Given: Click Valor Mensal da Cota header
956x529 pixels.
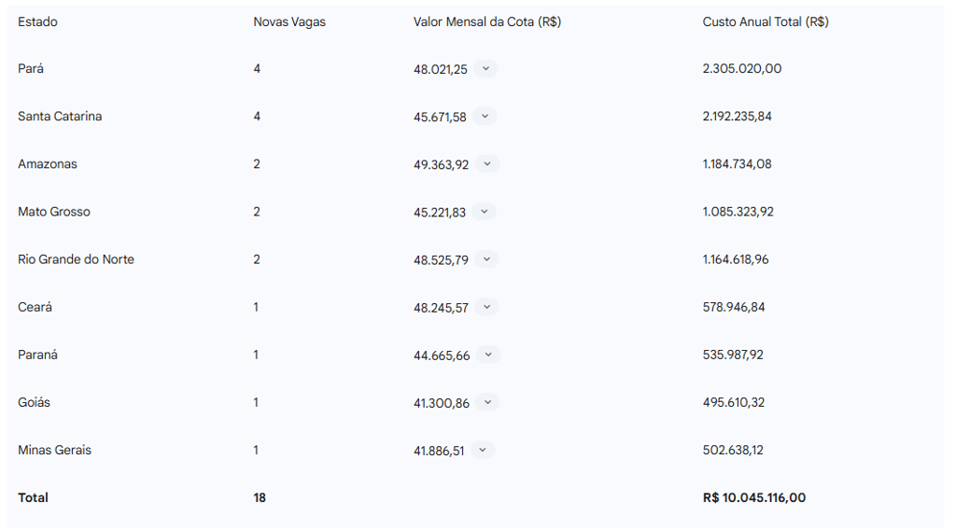Looking at the screenshot, I should click(x=487, y=21).
